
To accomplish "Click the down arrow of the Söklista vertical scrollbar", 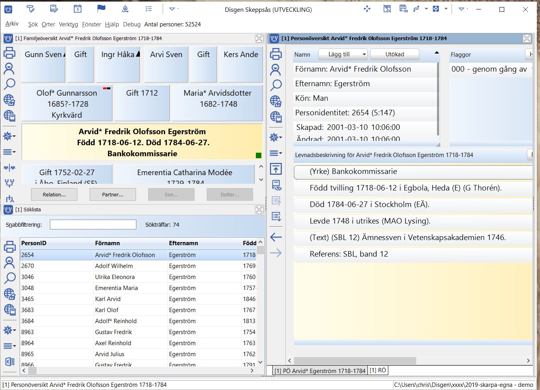I will click(x=260, y=362).
